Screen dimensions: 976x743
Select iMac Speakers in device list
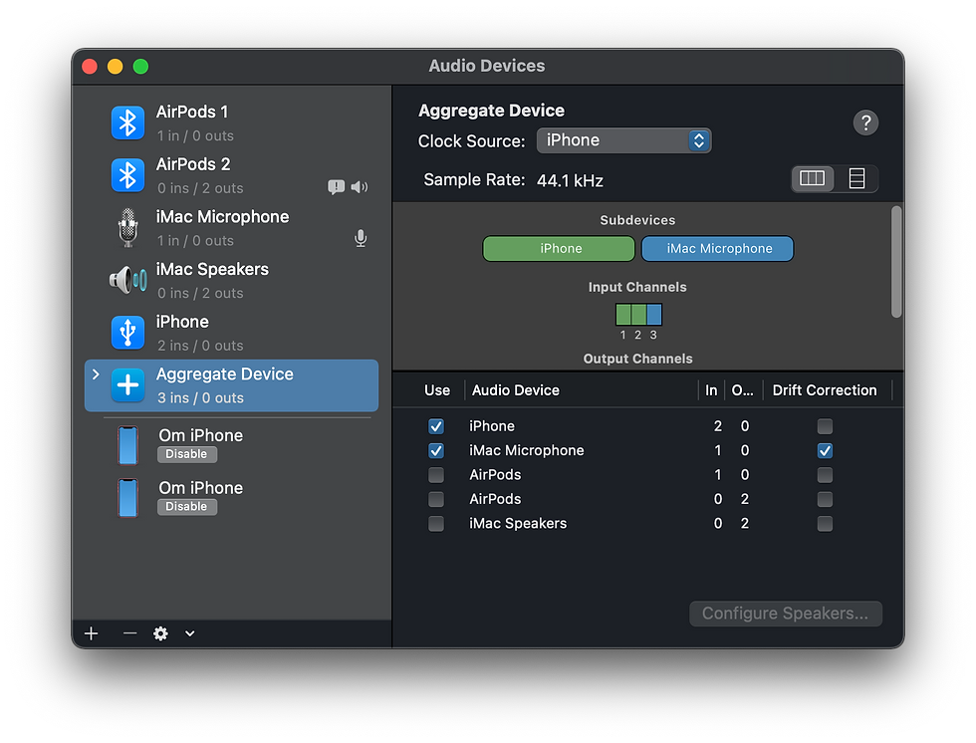click(x=231, y=280)
